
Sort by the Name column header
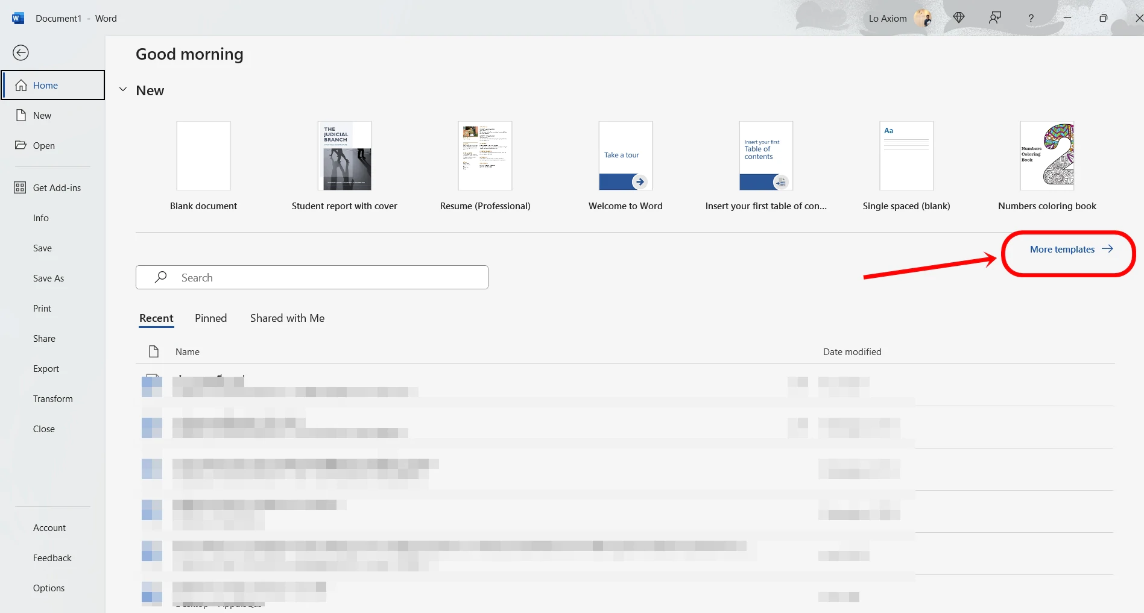(x=188, y=352)
